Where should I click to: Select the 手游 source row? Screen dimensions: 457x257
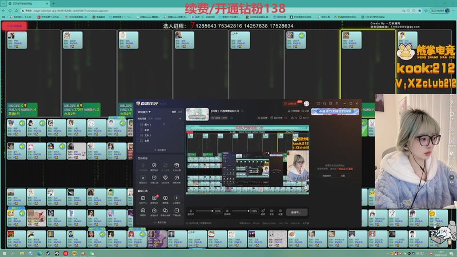[x=159, y=130]
